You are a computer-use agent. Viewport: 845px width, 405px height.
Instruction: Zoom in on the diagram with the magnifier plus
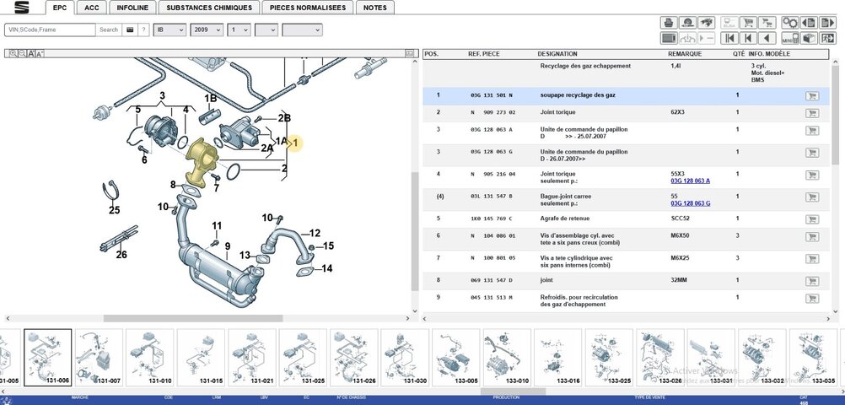click(13, 53)
